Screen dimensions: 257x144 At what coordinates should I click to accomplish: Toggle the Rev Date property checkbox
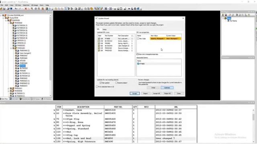point(138,38)
